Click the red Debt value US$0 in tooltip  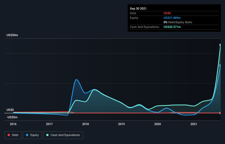(x=167, y=13)
